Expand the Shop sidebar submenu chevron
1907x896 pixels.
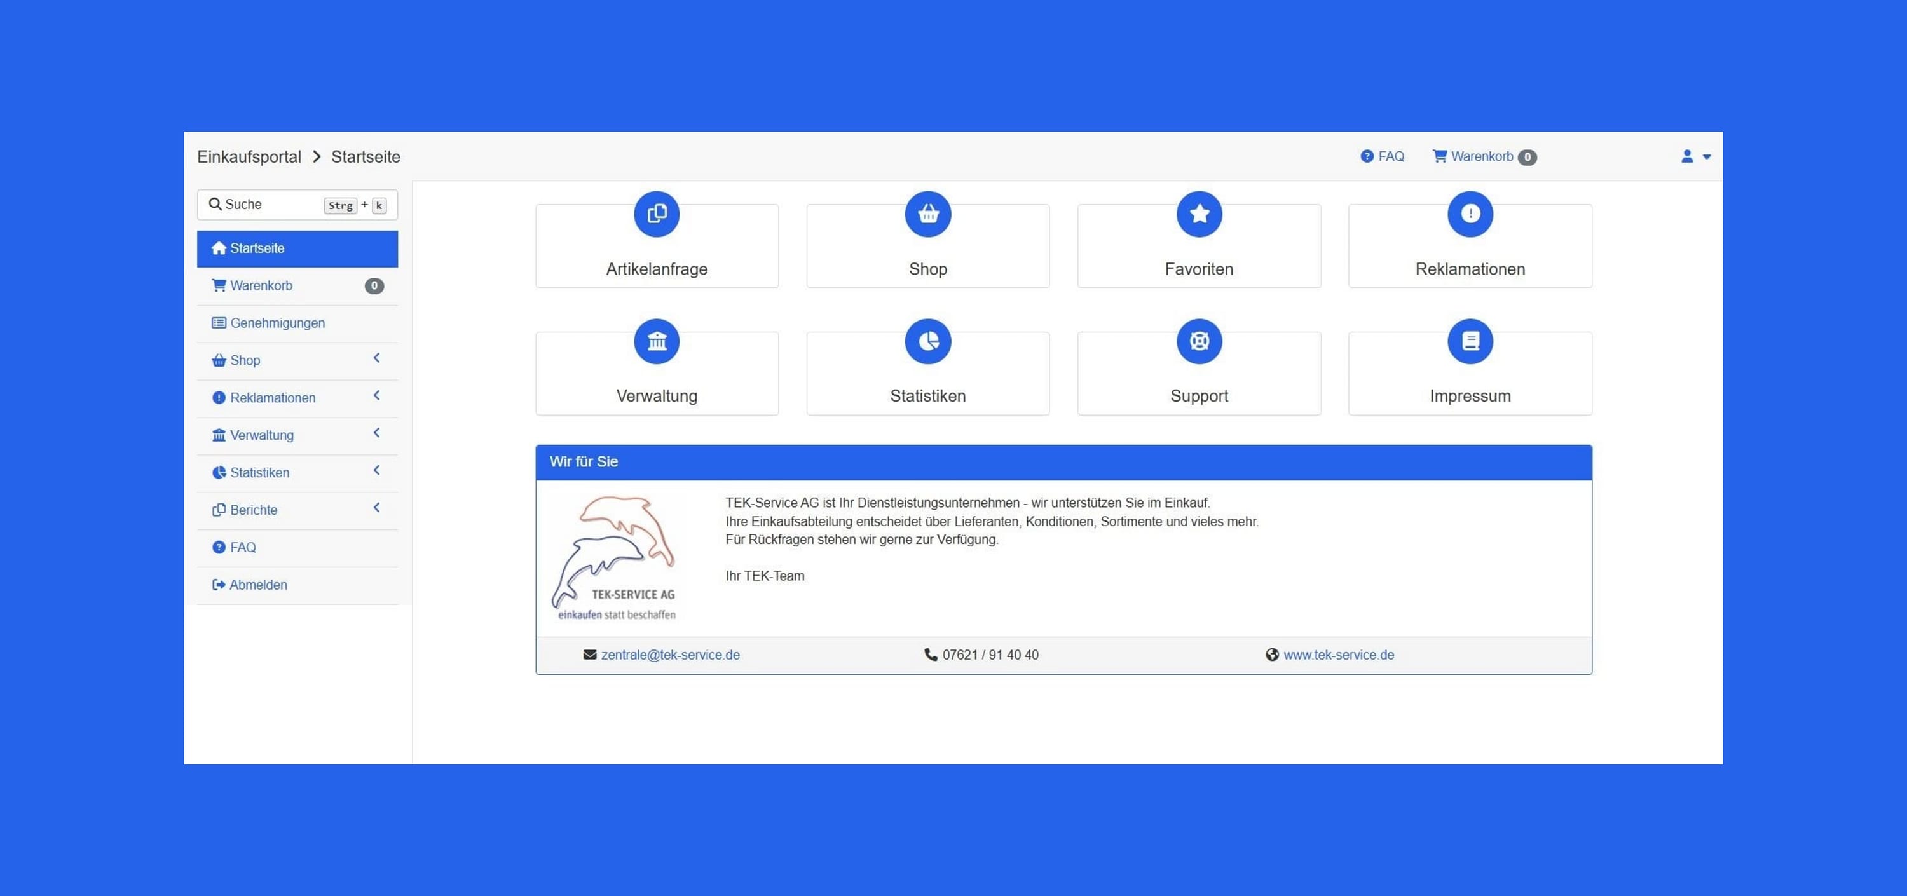pos(376,359)
